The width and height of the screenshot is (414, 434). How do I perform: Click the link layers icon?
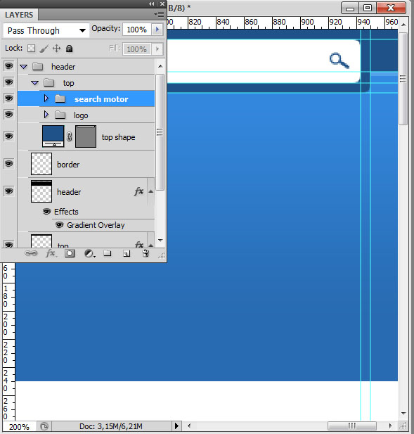click(x=31, y=253)
